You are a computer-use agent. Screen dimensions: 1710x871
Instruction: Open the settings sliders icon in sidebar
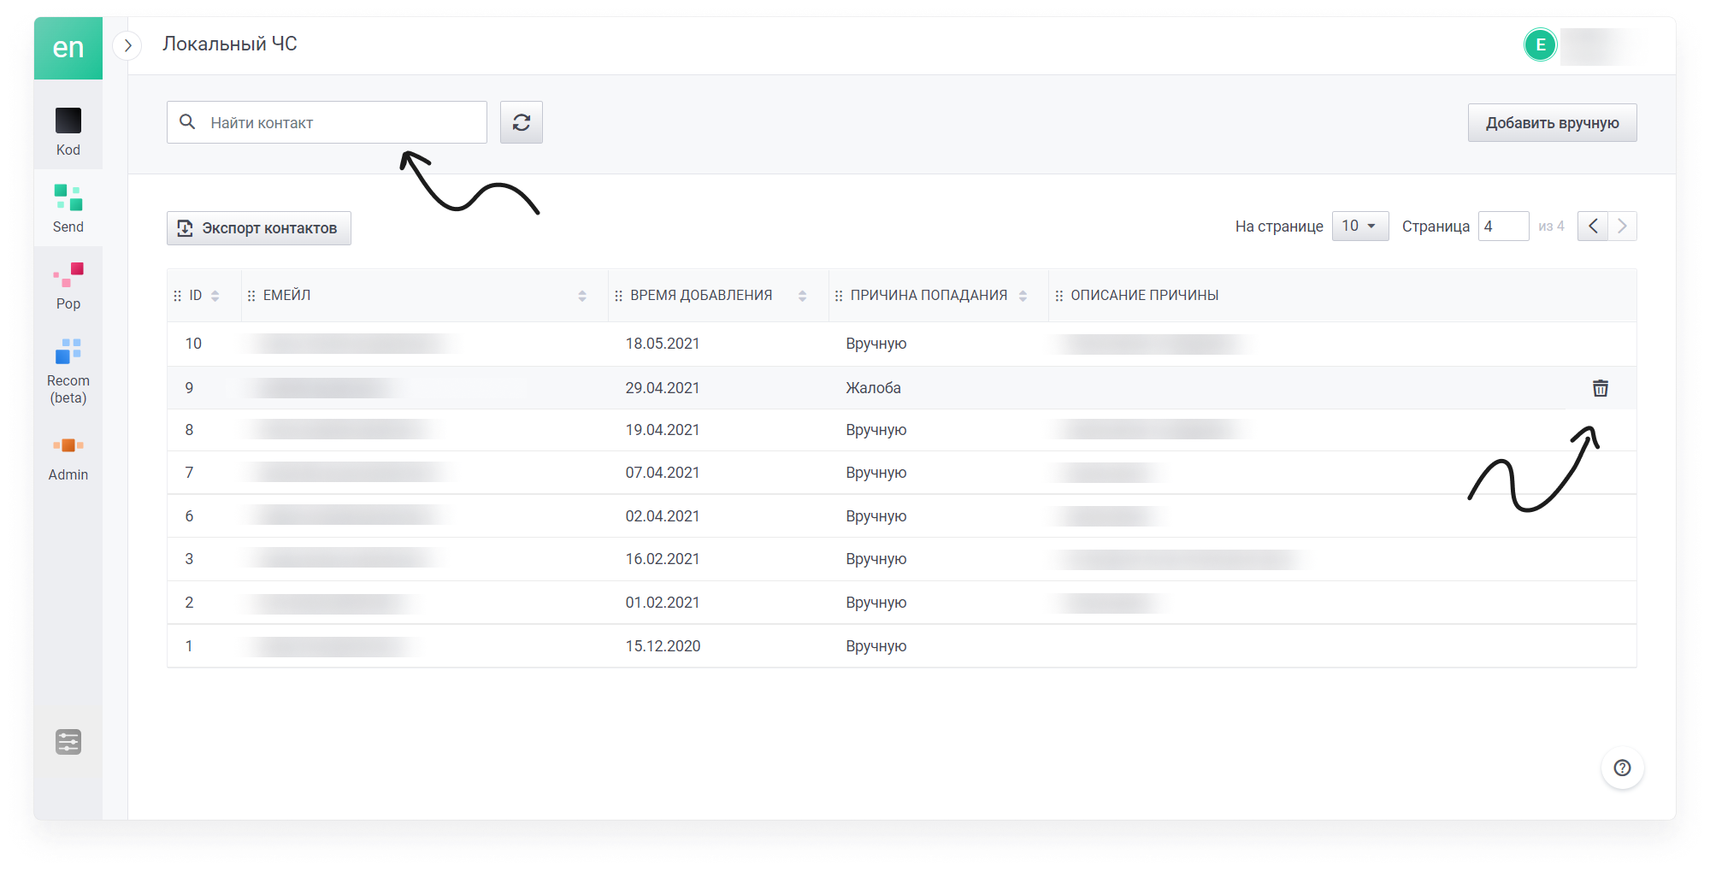pos(68,742)
